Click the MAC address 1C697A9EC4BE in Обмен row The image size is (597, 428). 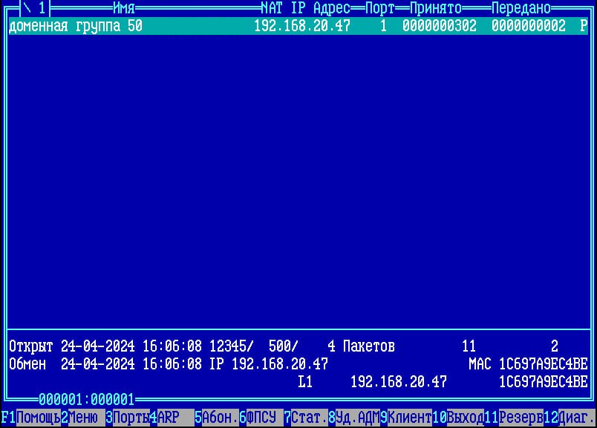point(543,364)
